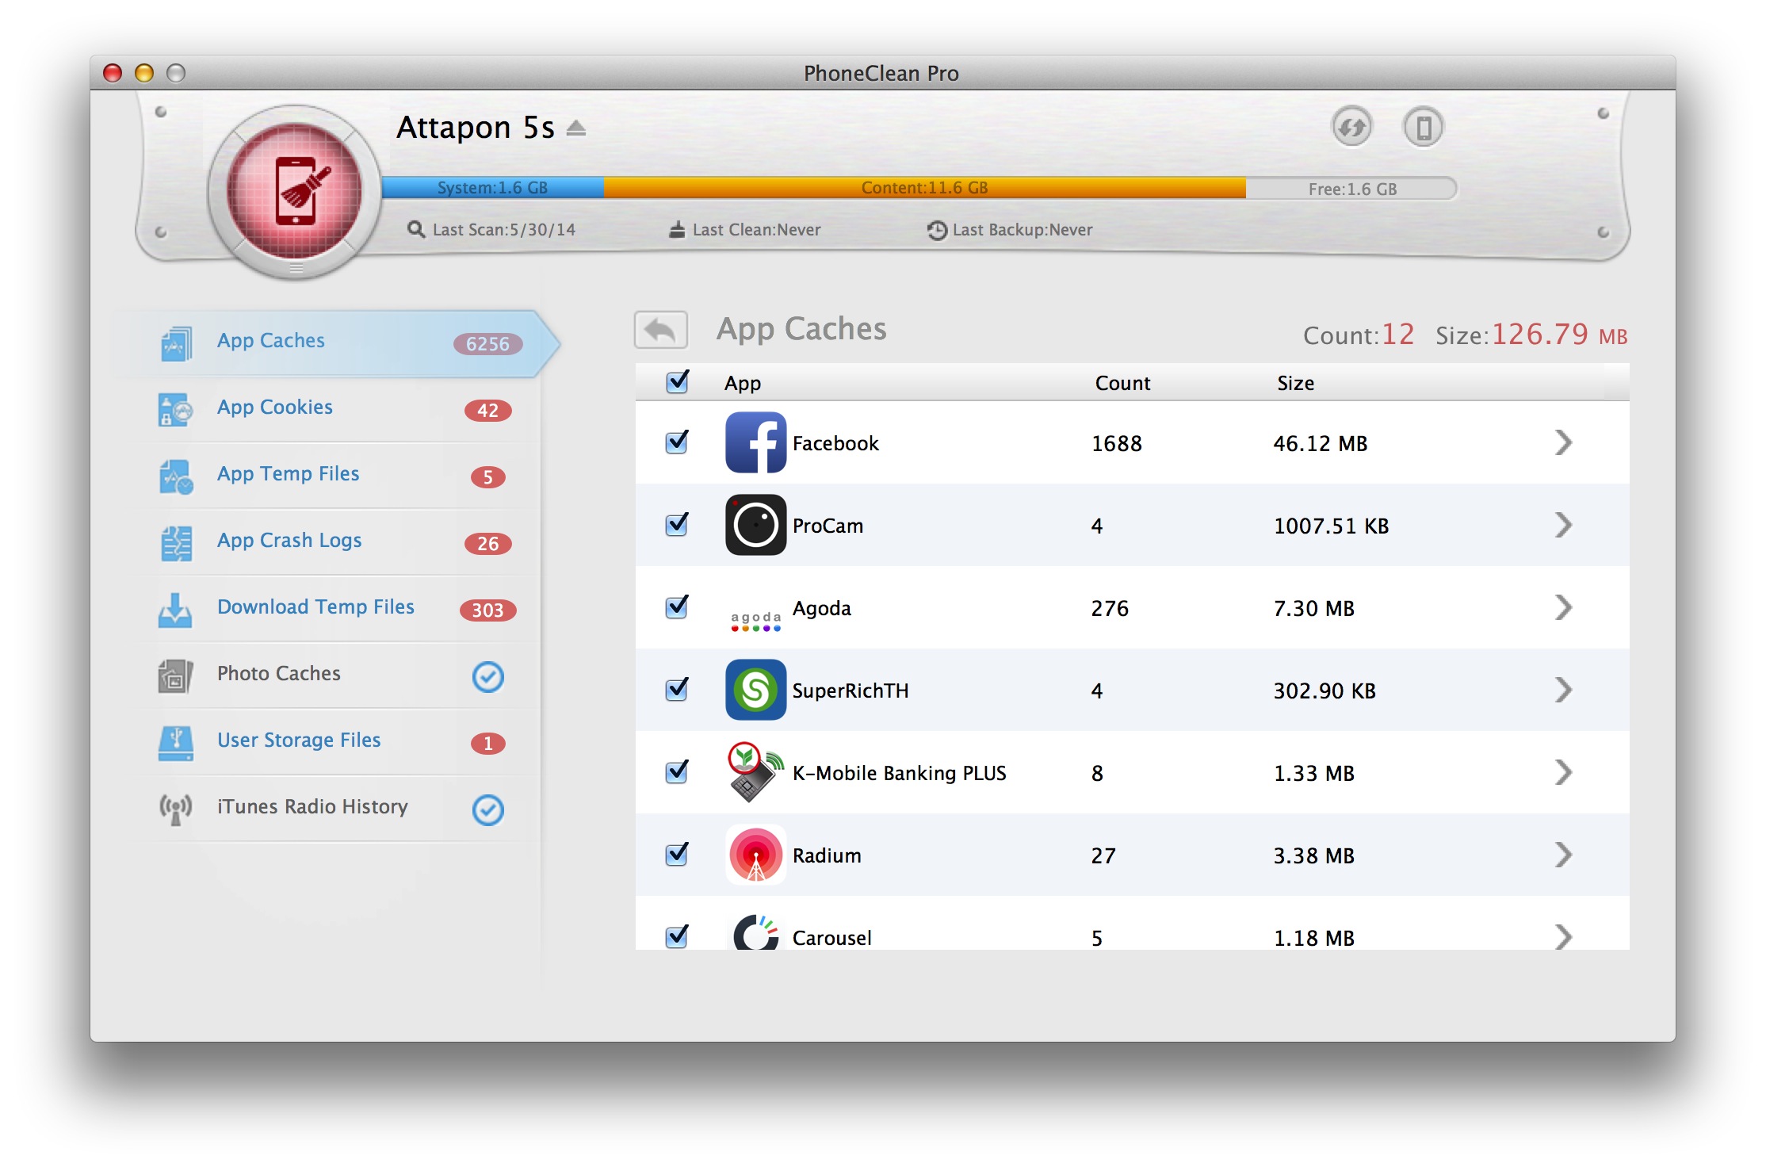Click the ProCam camera app icon

tap(755, 525)
